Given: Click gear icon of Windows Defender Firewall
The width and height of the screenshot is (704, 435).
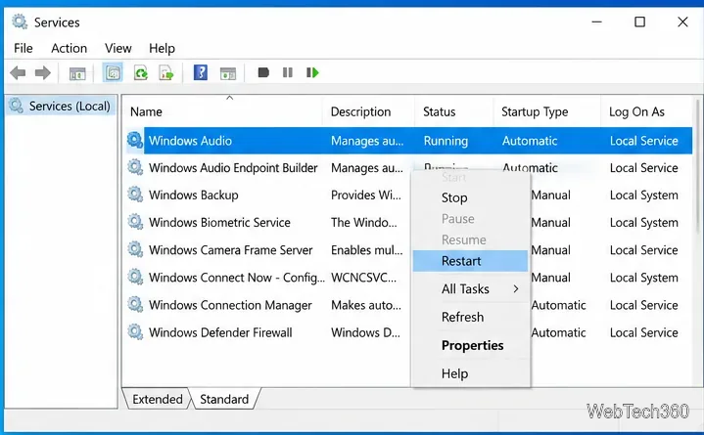Looking at the screenshot, I should (135, 332).
